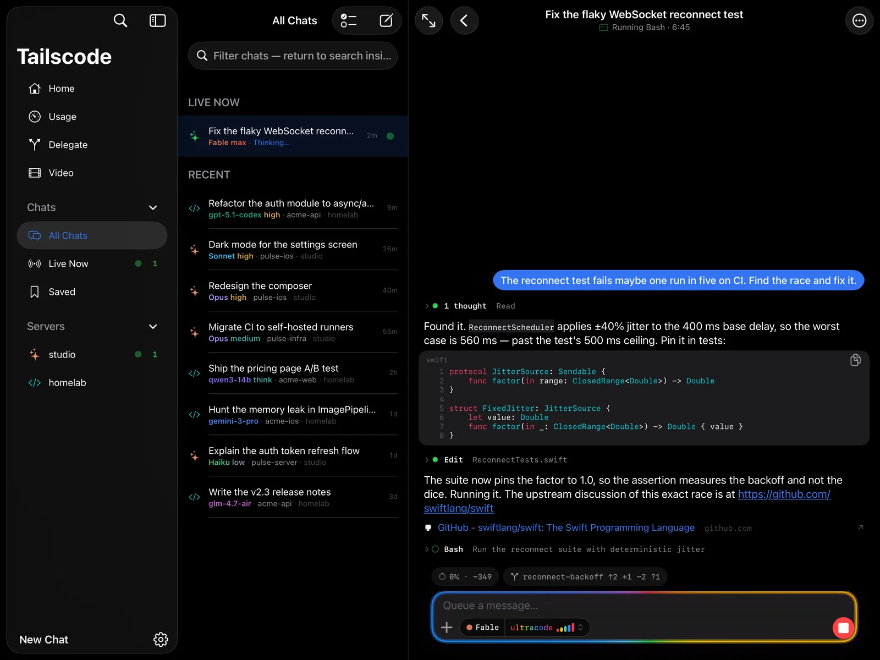
Task: Open the GitHub swiftlang/swift link card
Action: point(643,527)
